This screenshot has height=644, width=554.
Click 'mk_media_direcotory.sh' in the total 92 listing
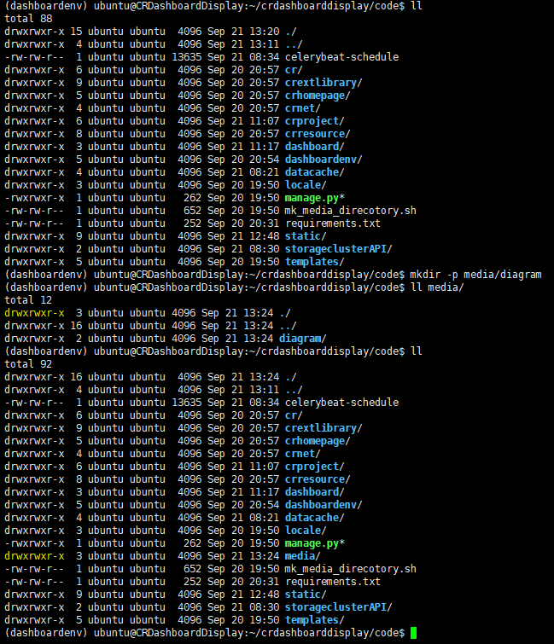tap(351, 569)
